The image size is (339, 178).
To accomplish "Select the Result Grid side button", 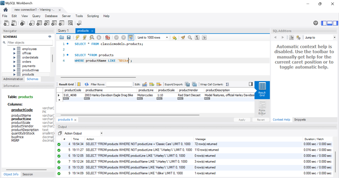I will [262, 90].
